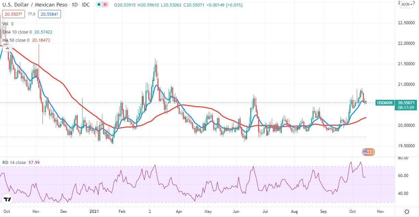Open the MXN currency dropdown

[407, 4]
